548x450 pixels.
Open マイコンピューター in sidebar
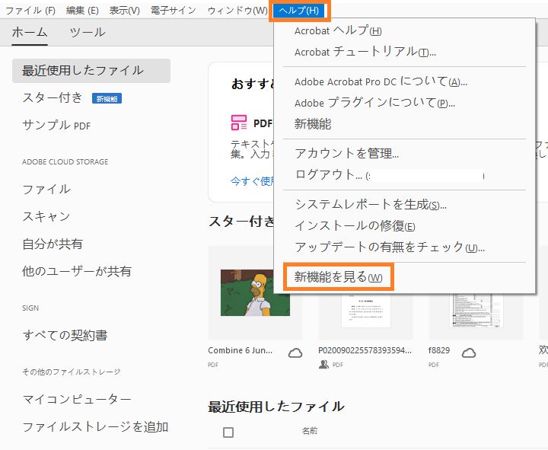coord(77,399)
